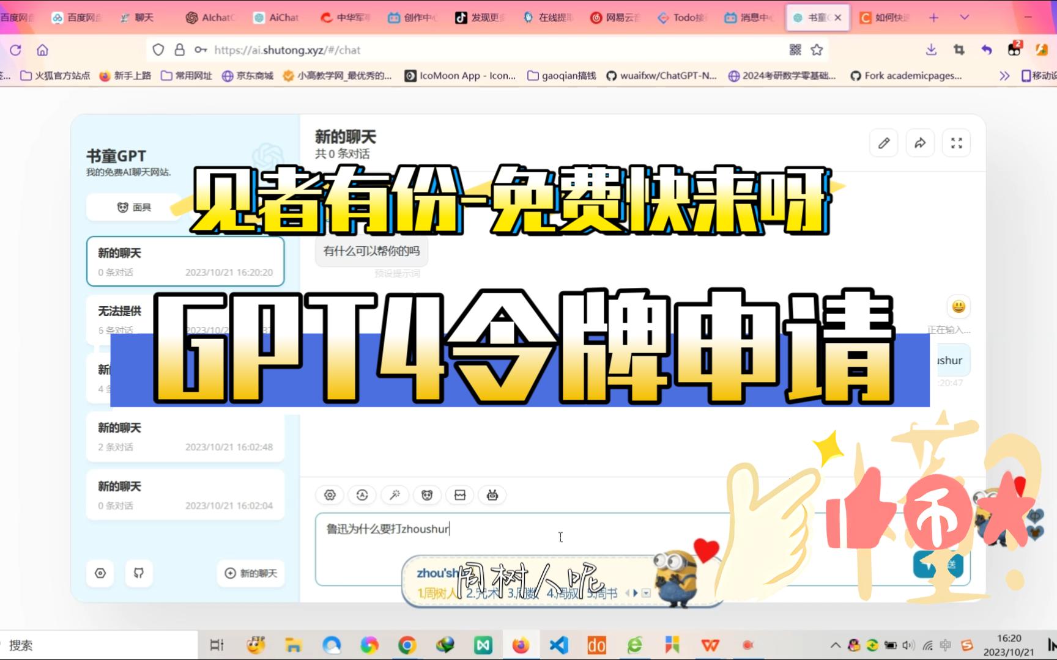Click the message input text box
1057x660 pixels.
coord(642,549)
